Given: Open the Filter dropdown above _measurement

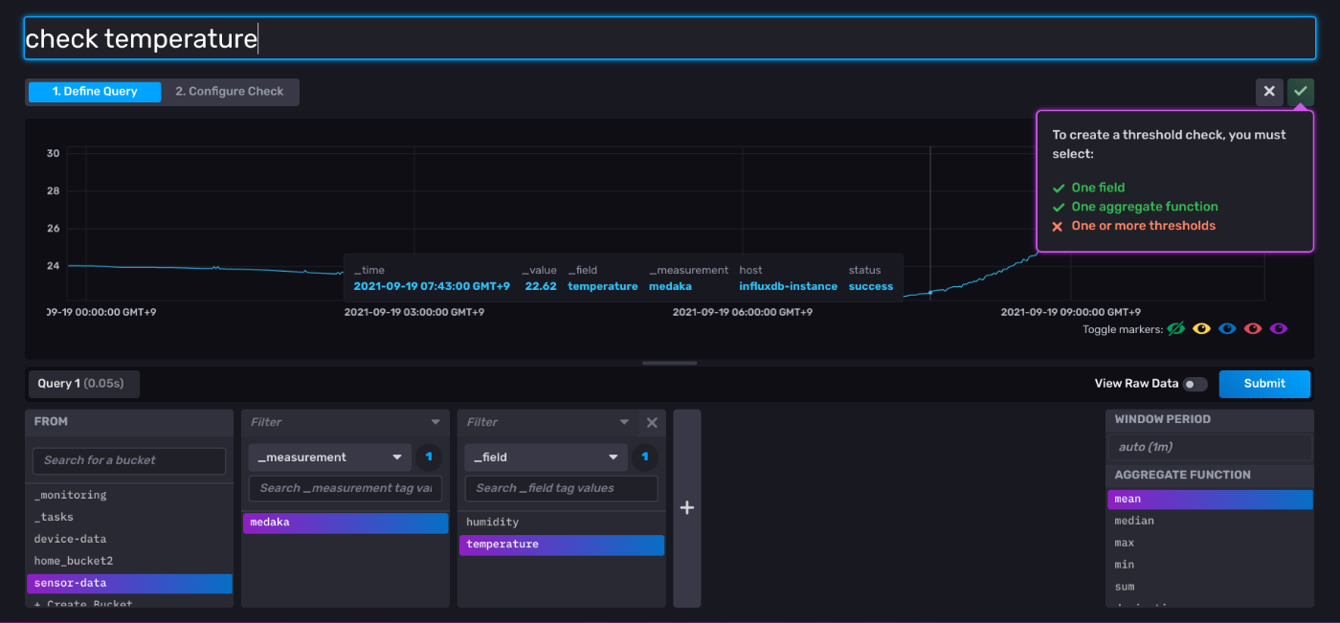Looking at the screenshot, I should pyautogui.click(x=346, y=422).
